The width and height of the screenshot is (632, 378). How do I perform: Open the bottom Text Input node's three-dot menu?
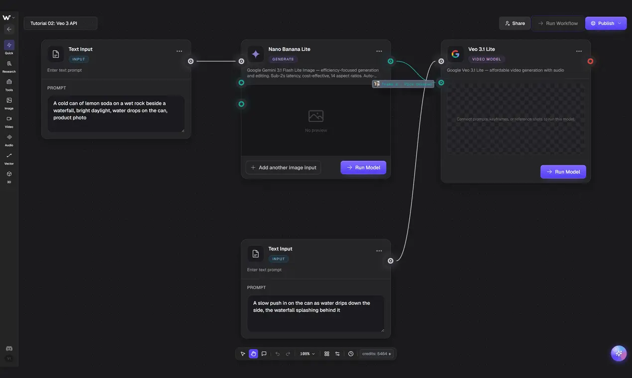pos(379,251)
